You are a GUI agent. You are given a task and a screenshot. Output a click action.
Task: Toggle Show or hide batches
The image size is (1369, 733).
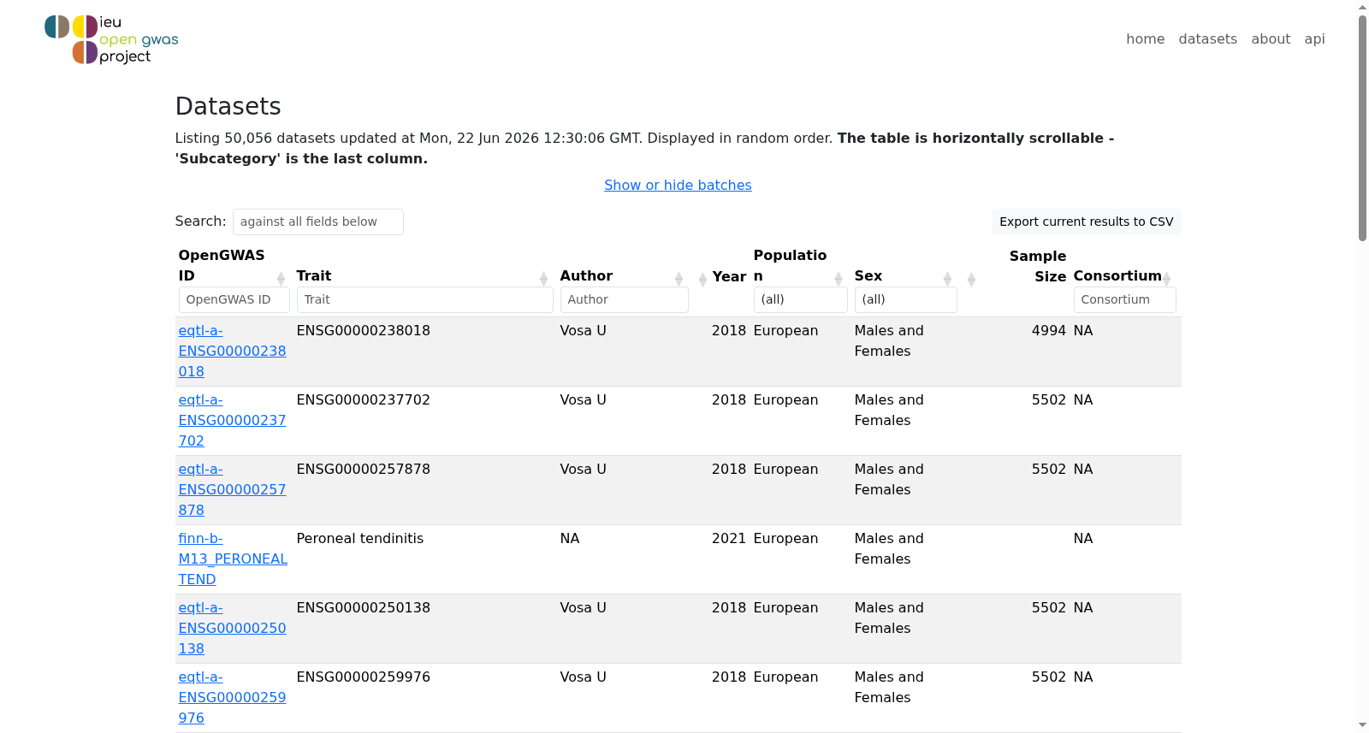678,185
